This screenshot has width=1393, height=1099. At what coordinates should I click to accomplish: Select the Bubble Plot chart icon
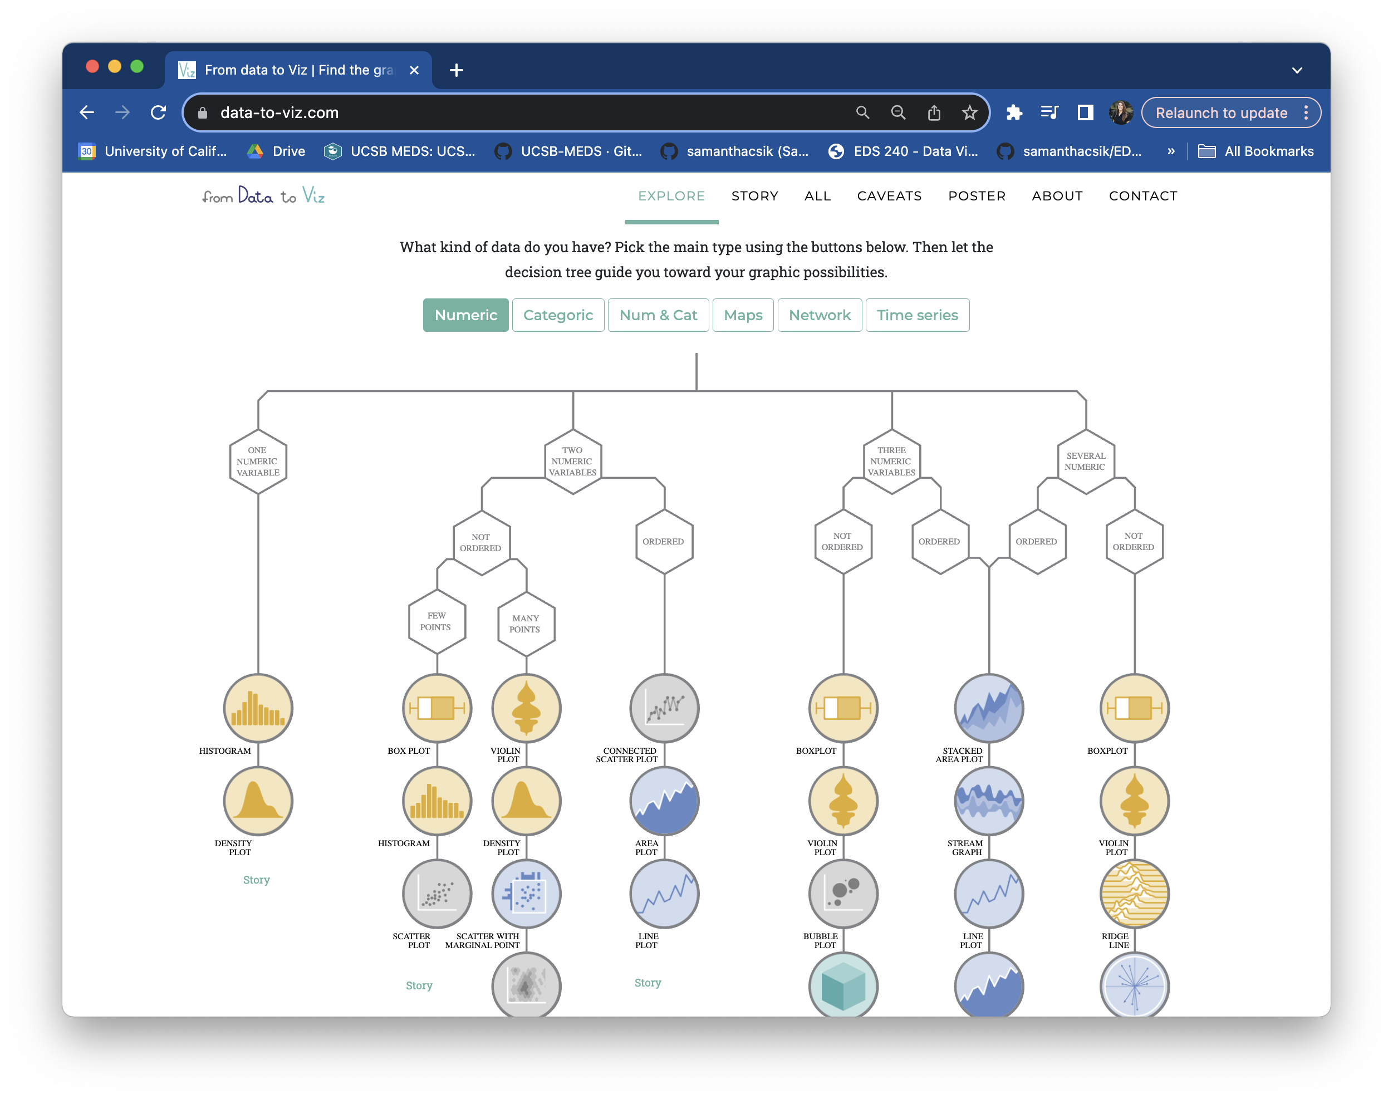click(x=843, y=894)
